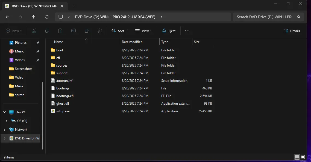Open Video folder in sidebar
This screenshot has height=162, width=311.
[16, 77]
